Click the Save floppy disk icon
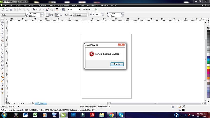The image size is (210, 118). pos(11,10)
